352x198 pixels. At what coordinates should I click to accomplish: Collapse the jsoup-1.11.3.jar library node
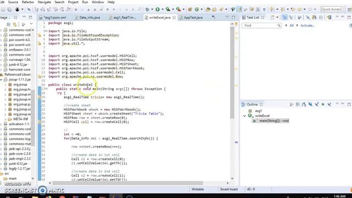coord(1,80)
